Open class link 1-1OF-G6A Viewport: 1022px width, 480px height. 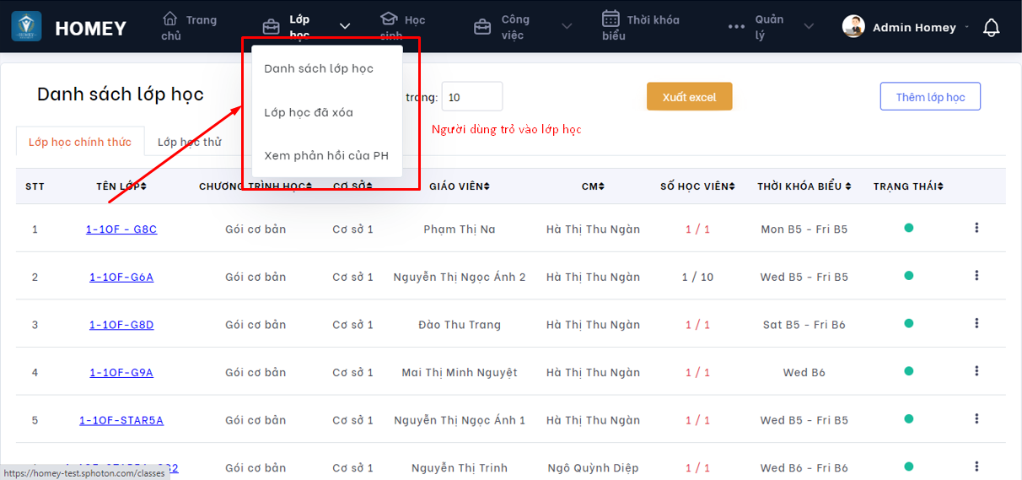[x=121, y=277]
